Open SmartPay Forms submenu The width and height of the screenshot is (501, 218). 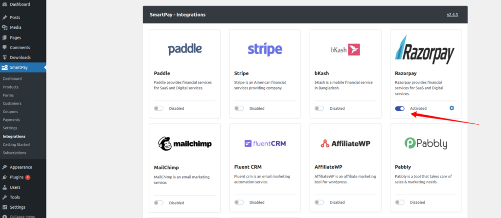coord(8,95)
